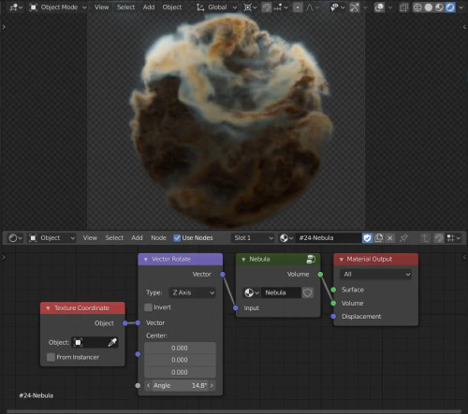The height and width of the screenshot is (414, 468).
Task: Open the viewport View menu
Action: tap(102, 7)
